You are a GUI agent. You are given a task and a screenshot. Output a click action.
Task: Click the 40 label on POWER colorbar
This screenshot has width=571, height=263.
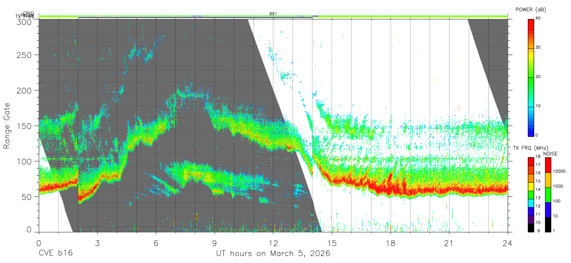(538, 19)
